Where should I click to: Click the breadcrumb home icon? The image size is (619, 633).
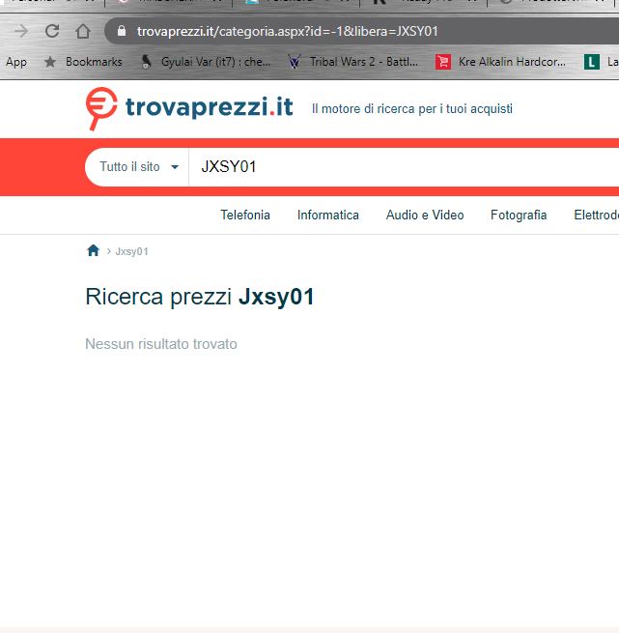click(94, 250)
